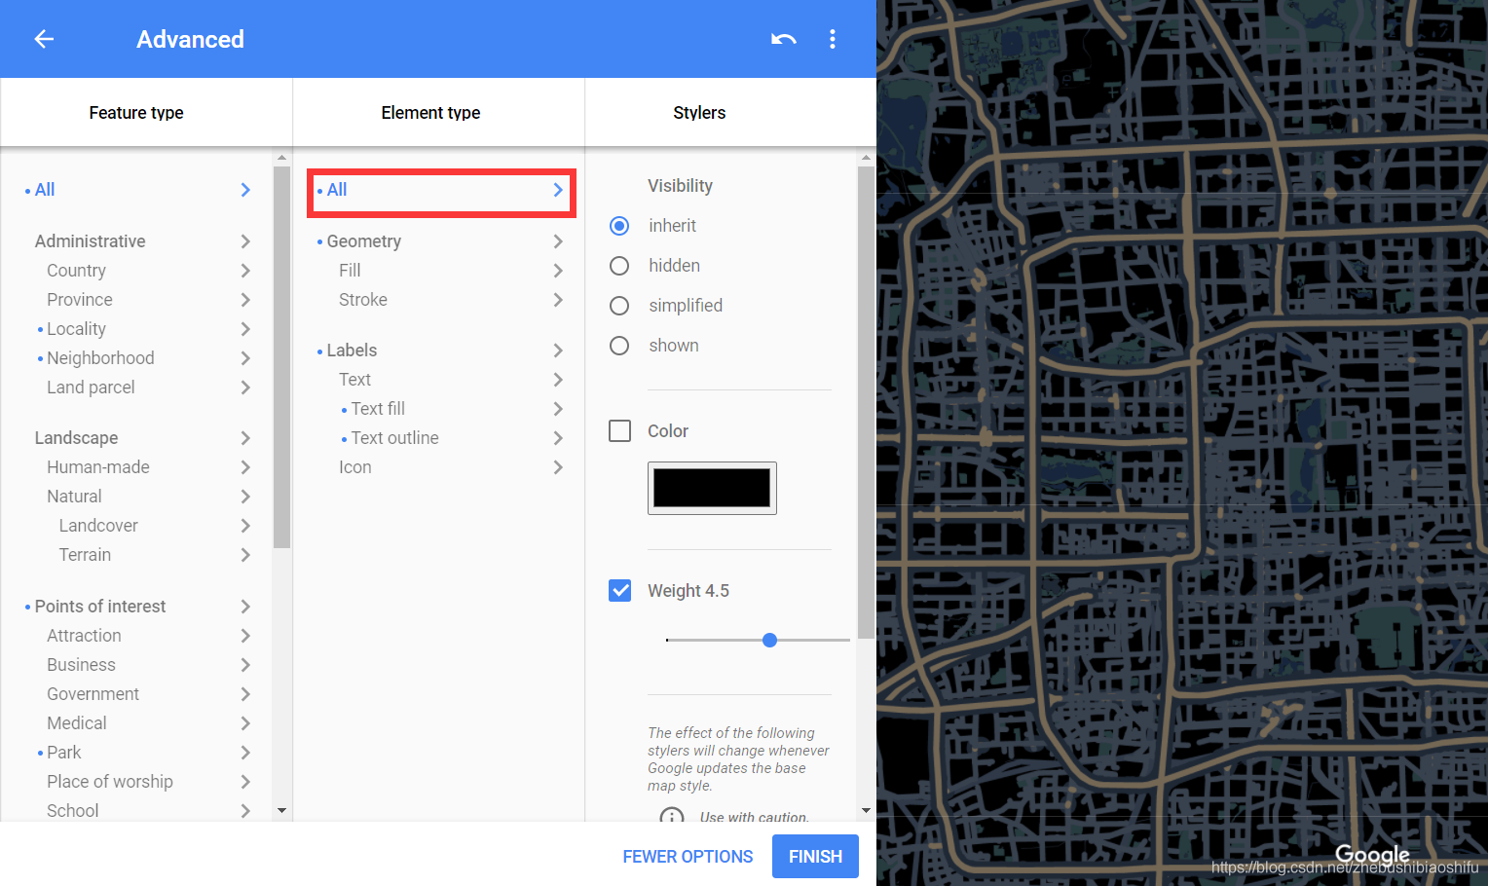The image size is (1488, 886).
Task: Expand the Administrative feature type chevron
Action: click(245, 241)
